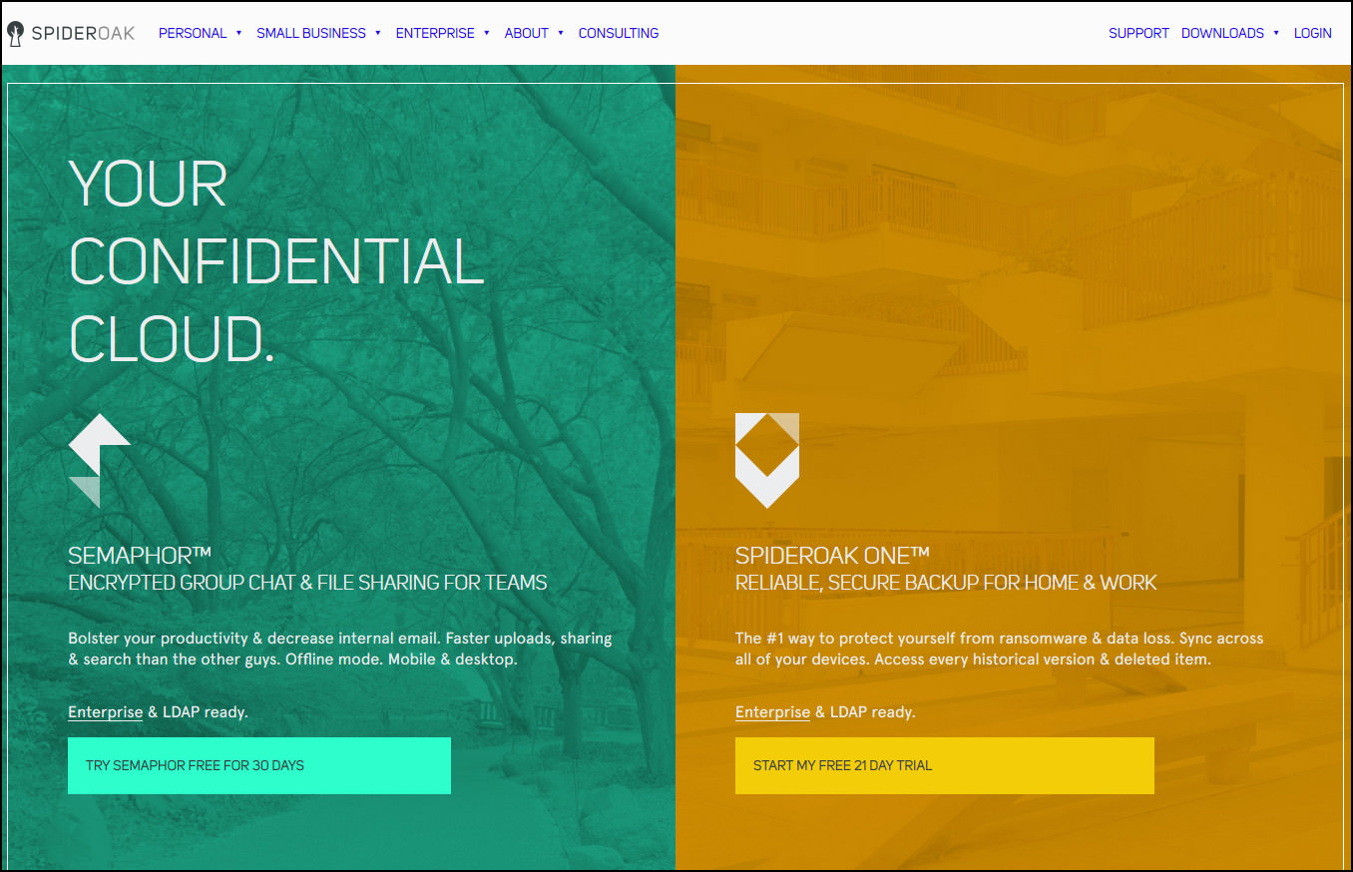Click the SpiderOak keyhole logo icon
1353x872 pixels.
(x=16, y=33)
